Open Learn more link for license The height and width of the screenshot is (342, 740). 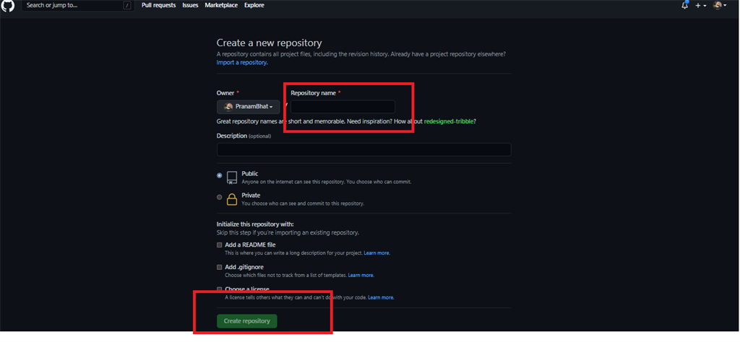(381, 298)
